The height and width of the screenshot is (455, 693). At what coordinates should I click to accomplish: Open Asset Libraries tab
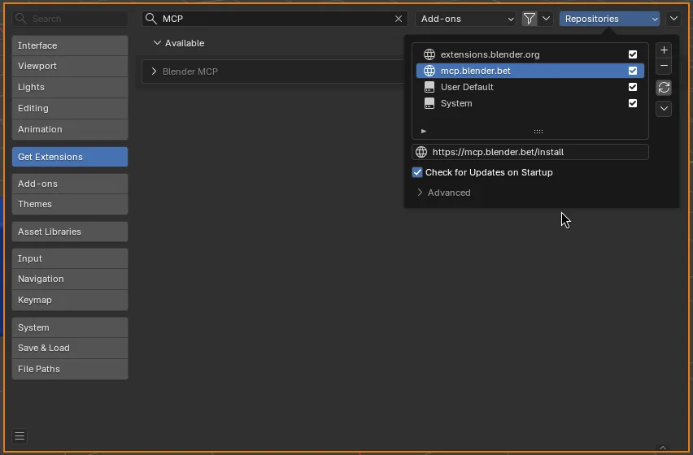pyautogui.click(x=70, y=232)
